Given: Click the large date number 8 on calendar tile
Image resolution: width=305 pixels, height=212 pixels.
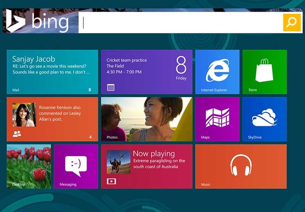Looking at the screenshot, I should 181,65.
